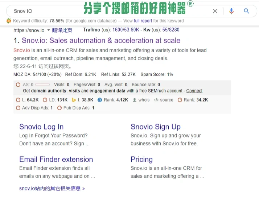The height and width of the screenshot is (198, 259).
Task: Click the 您 22-6-11 访问过该网页 visited note
Action: (42, 66)
